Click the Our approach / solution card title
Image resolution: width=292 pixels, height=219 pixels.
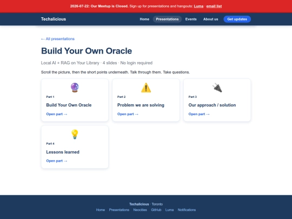(x=212, y=105)
